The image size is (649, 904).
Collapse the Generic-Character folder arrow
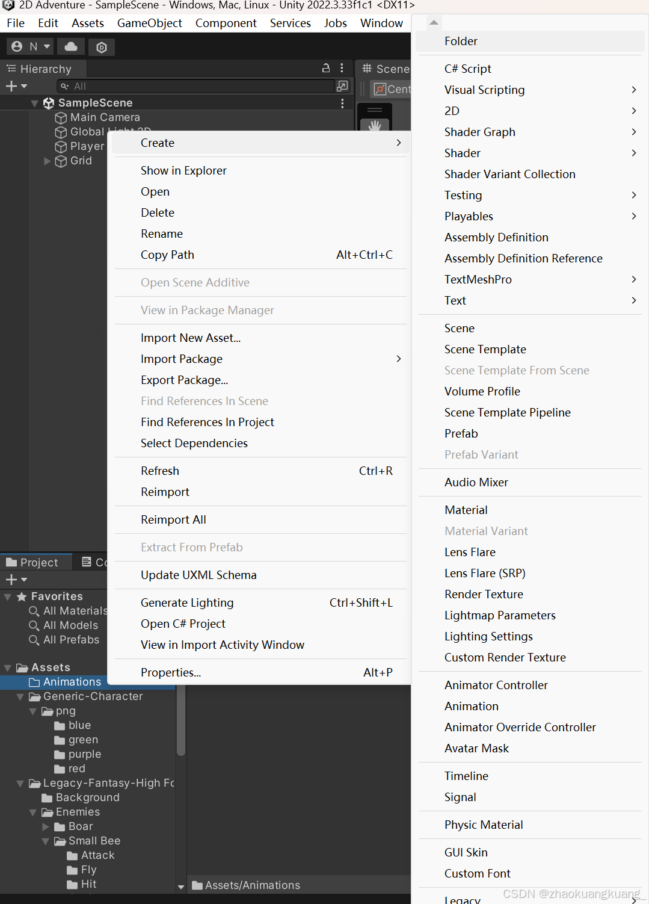tap(20, 697)
